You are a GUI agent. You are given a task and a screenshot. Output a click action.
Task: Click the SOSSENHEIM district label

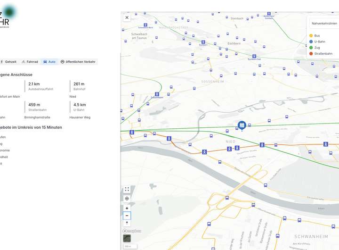click(x=212, y=82)
